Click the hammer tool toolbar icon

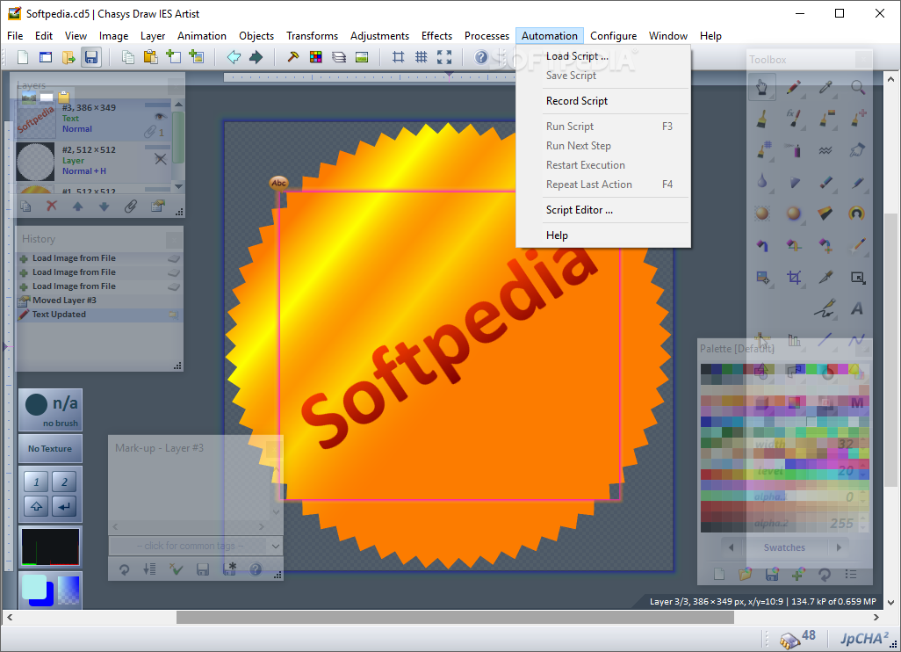[293, 57]
